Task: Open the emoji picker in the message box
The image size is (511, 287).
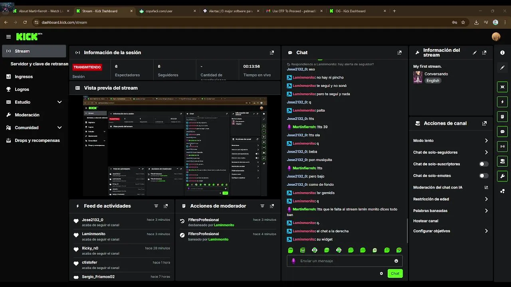Action: (x=396, y=261)
